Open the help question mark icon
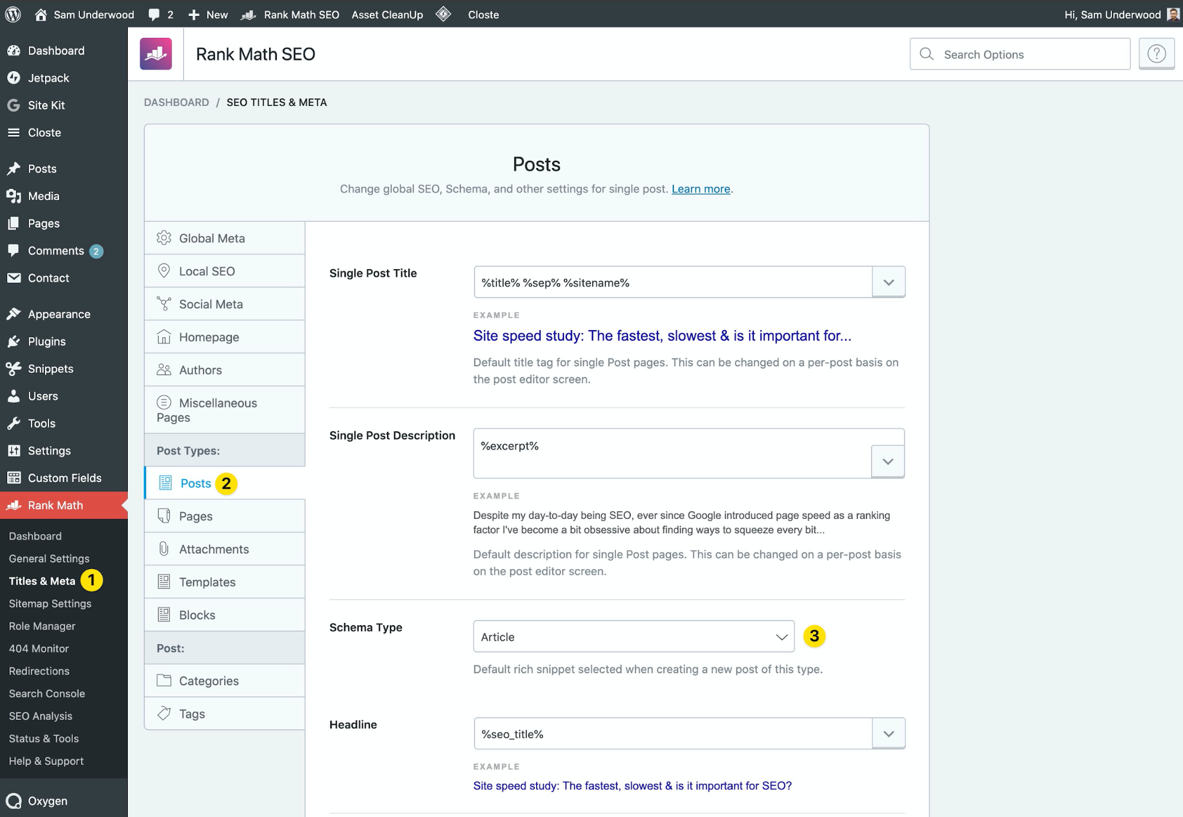This screenshot has width=1183, height=817. click(1156, 54)
